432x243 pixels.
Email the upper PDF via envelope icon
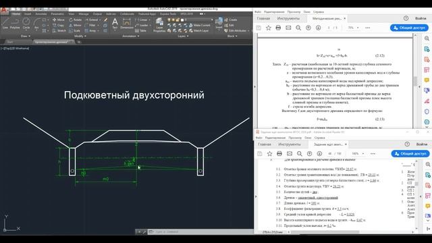click(288, 28)
